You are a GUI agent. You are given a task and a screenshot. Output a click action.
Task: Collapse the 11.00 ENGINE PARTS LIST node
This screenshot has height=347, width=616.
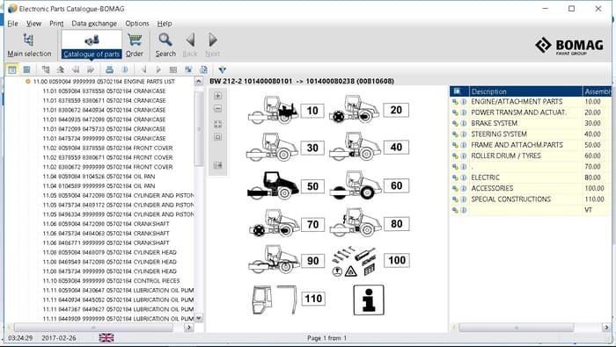point(27,82)
